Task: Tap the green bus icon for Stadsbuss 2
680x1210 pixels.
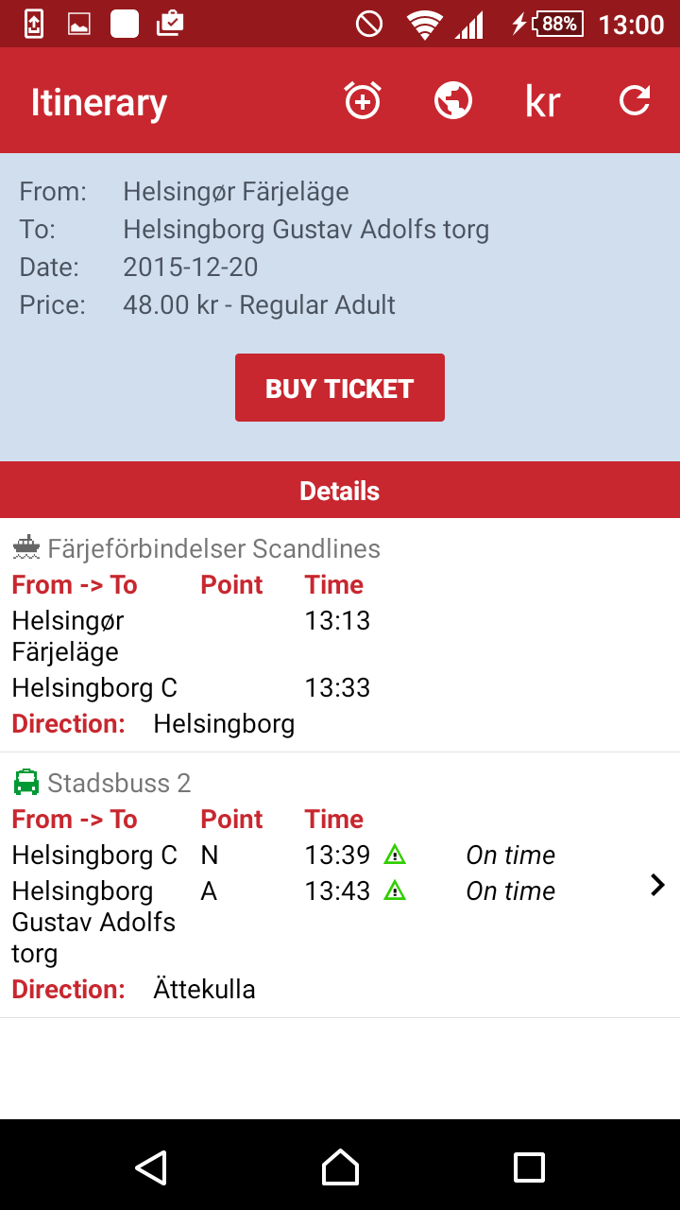Action: 26,783
